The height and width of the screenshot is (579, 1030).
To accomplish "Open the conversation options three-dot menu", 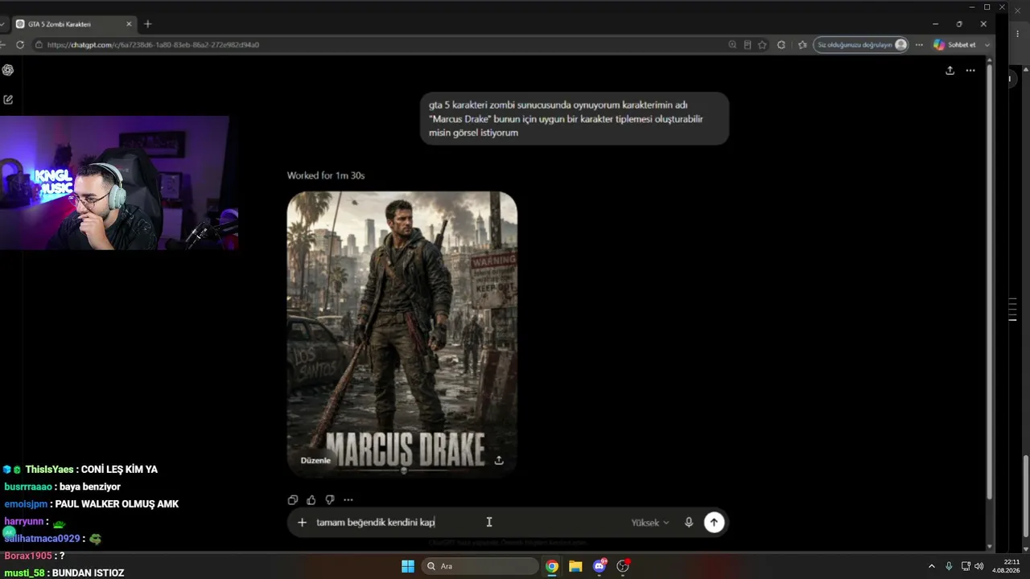I will coord(970,70).
